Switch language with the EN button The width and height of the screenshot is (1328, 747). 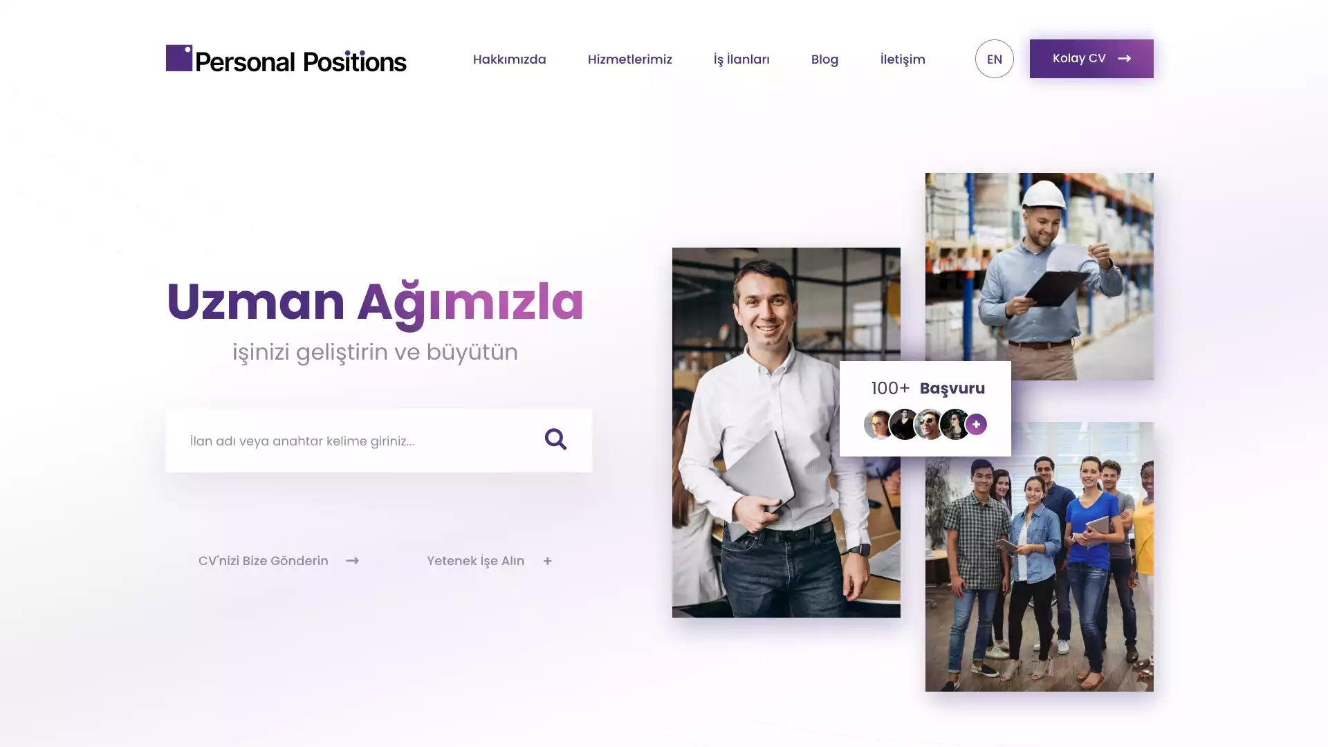pyautogui.click(x=995, y=59)
